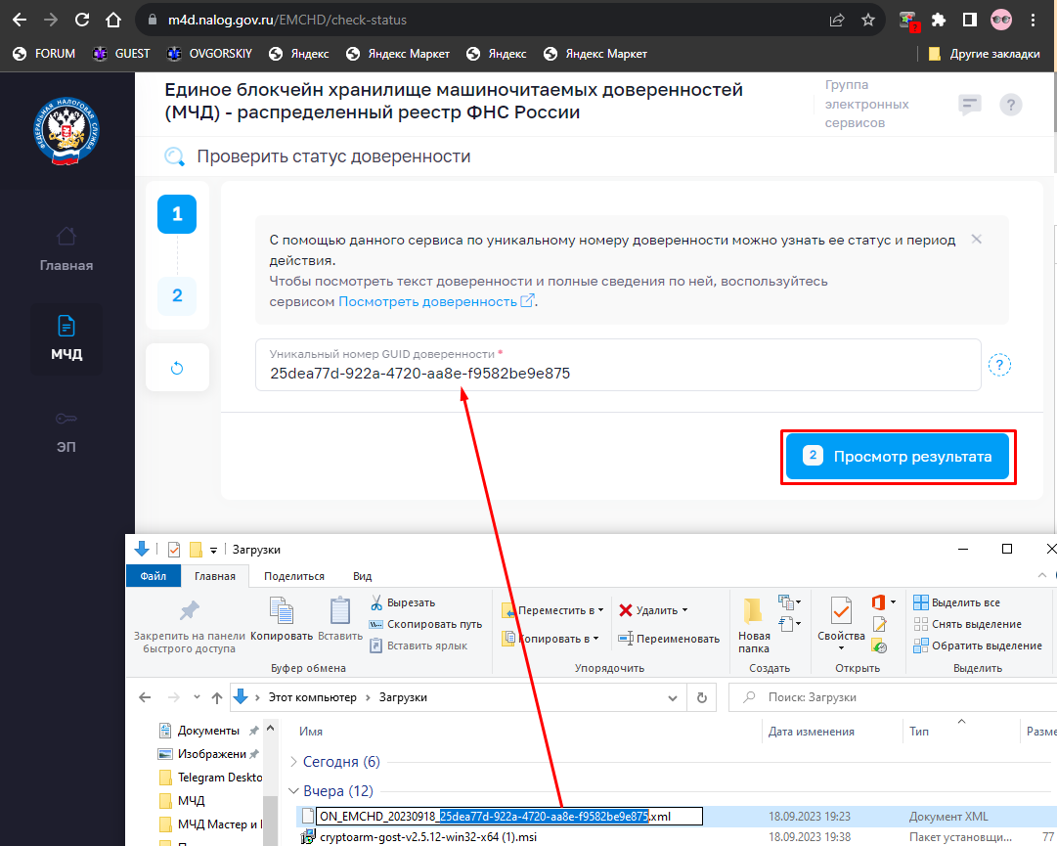Screen dimensions: 1057x846
Task: Open the МЧД section in sidebar
Action: coord(66,338)
